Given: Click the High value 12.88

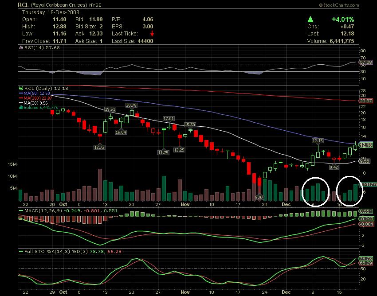Looking at the screenshot, I should click(x=59, y=27).
